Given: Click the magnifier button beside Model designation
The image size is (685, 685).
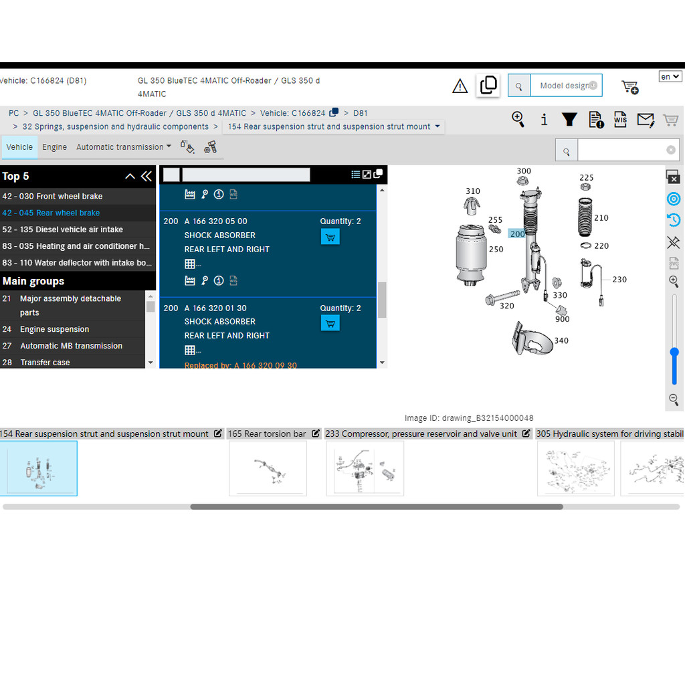Looking at the screenshot, I should (519, 86).
